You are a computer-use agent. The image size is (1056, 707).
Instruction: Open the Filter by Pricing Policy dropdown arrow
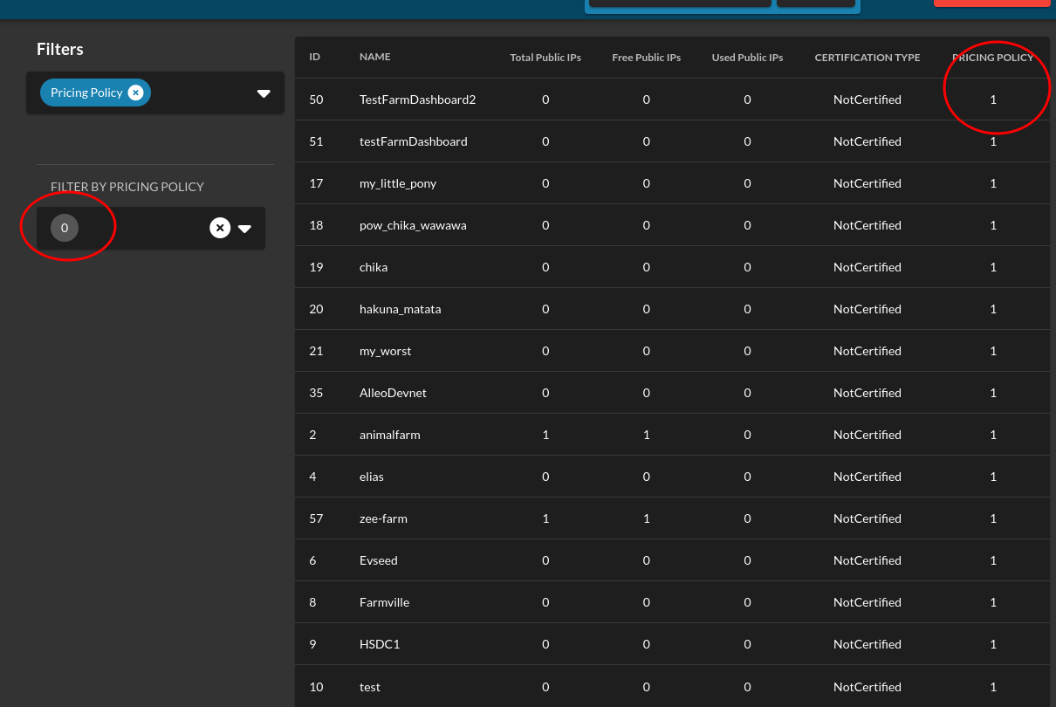click(x=245, y=228)
